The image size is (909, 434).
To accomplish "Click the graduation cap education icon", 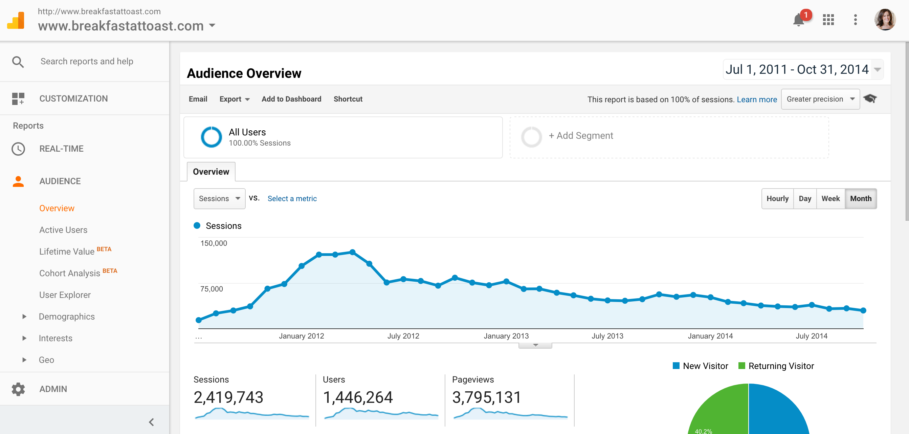I will pos(870,99).
